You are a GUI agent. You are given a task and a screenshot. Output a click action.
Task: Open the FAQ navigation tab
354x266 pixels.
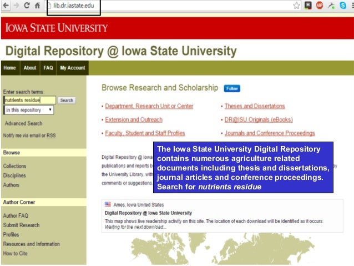(x=48, y=68)
